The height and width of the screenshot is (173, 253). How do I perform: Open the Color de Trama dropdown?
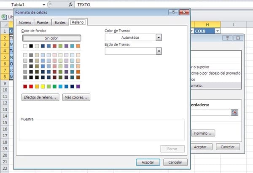(x=159, y=37)
